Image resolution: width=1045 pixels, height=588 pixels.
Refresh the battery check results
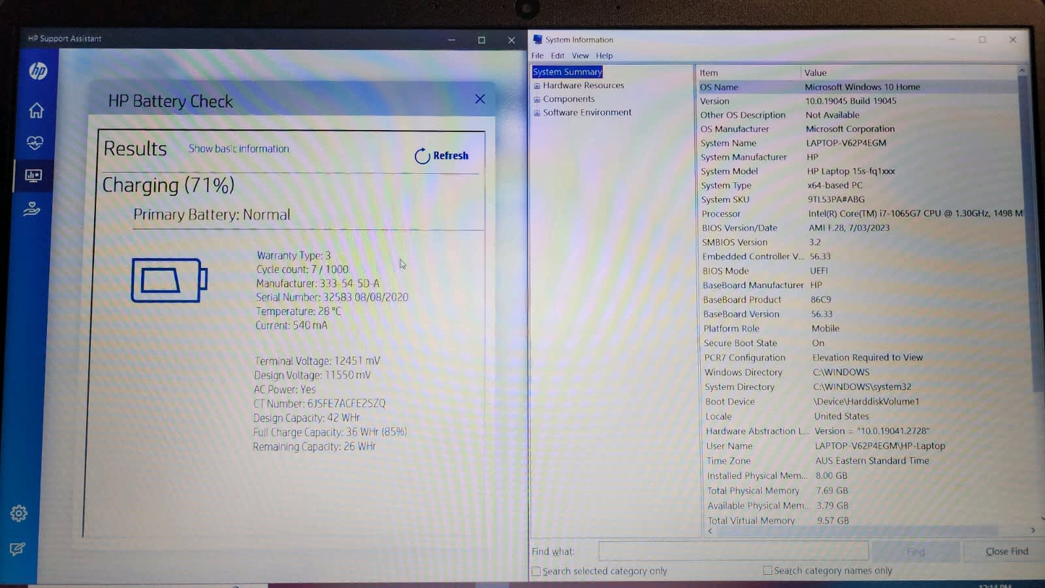coord(442,155)
